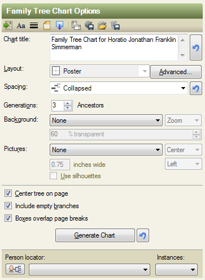Increase the Generations spinner value
This screenshot has width=205, height=280.
tap(68, 104)
